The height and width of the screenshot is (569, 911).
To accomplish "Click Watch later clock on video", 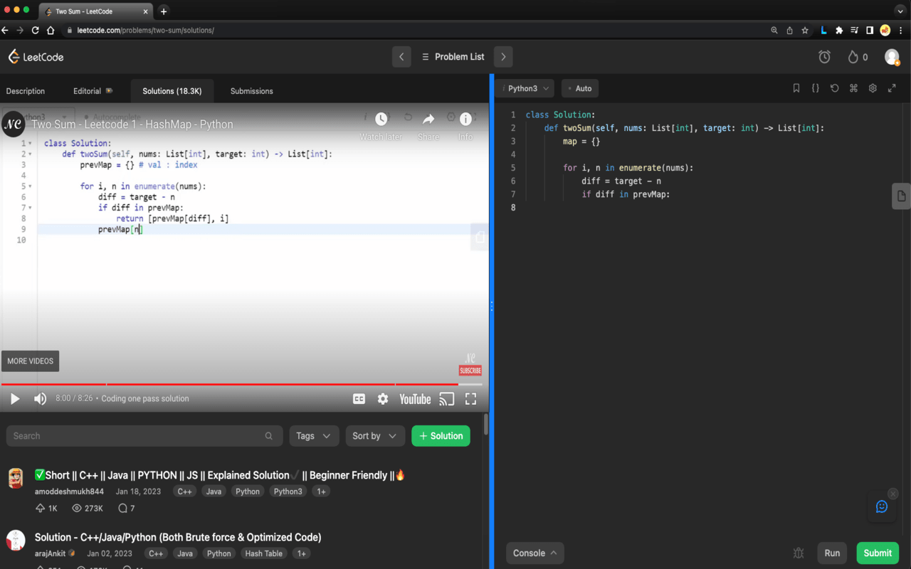I will tap(381, 119).
